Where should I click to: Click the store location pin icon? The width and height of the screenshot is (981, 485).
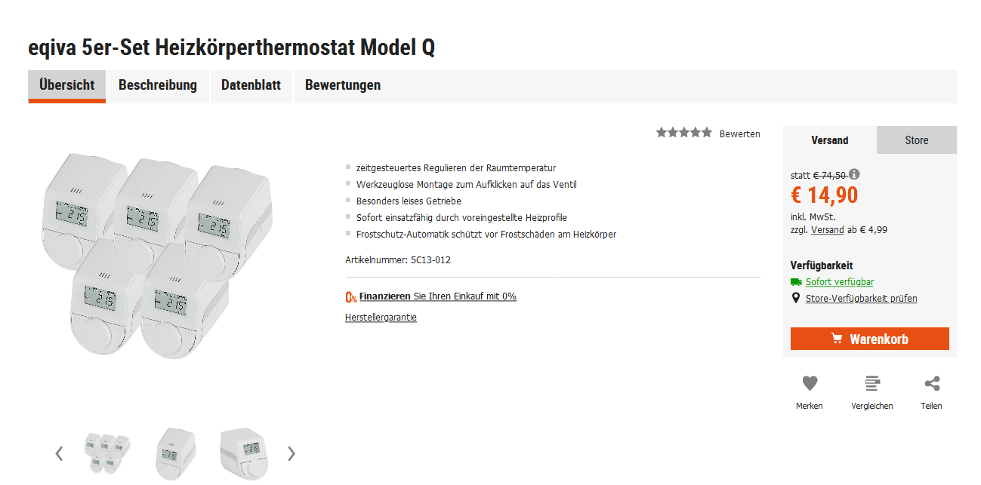pyautogui.click(x=795, y=299)
